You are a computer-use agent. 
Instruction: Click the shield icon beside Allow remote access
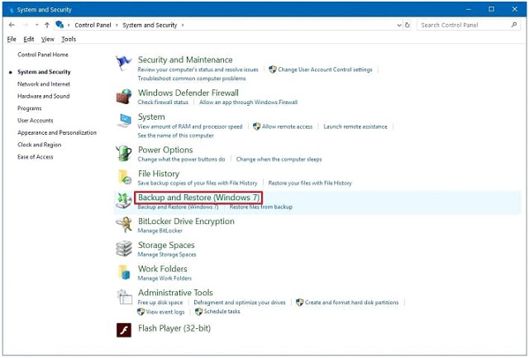[x=256, y=126]
